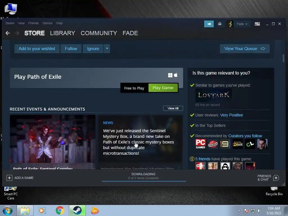This screenshot has width=288, height=216.
Task: Open Chrome from the taskbar
Action: 60,210
